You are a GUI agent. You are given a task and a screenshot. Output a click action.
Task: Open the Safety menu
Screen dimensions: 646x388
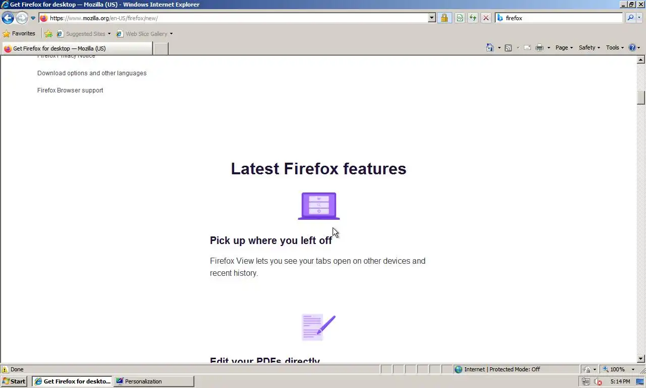click(x=589, y=47)
